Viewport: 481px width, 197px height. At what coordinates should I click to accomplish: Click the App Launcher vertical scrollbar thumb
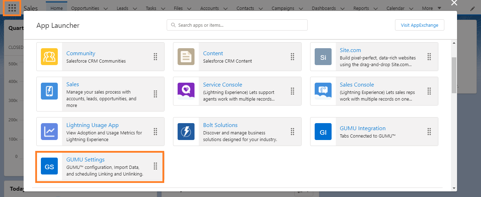tap(454, 75)
